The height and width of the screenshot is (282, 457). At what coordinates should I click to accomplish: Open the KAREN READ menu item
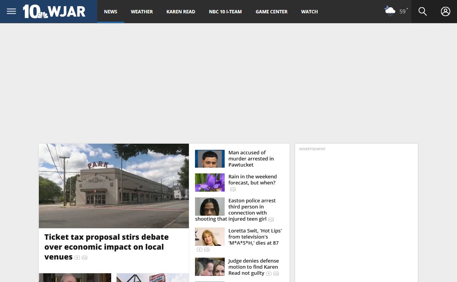(181, 11)
